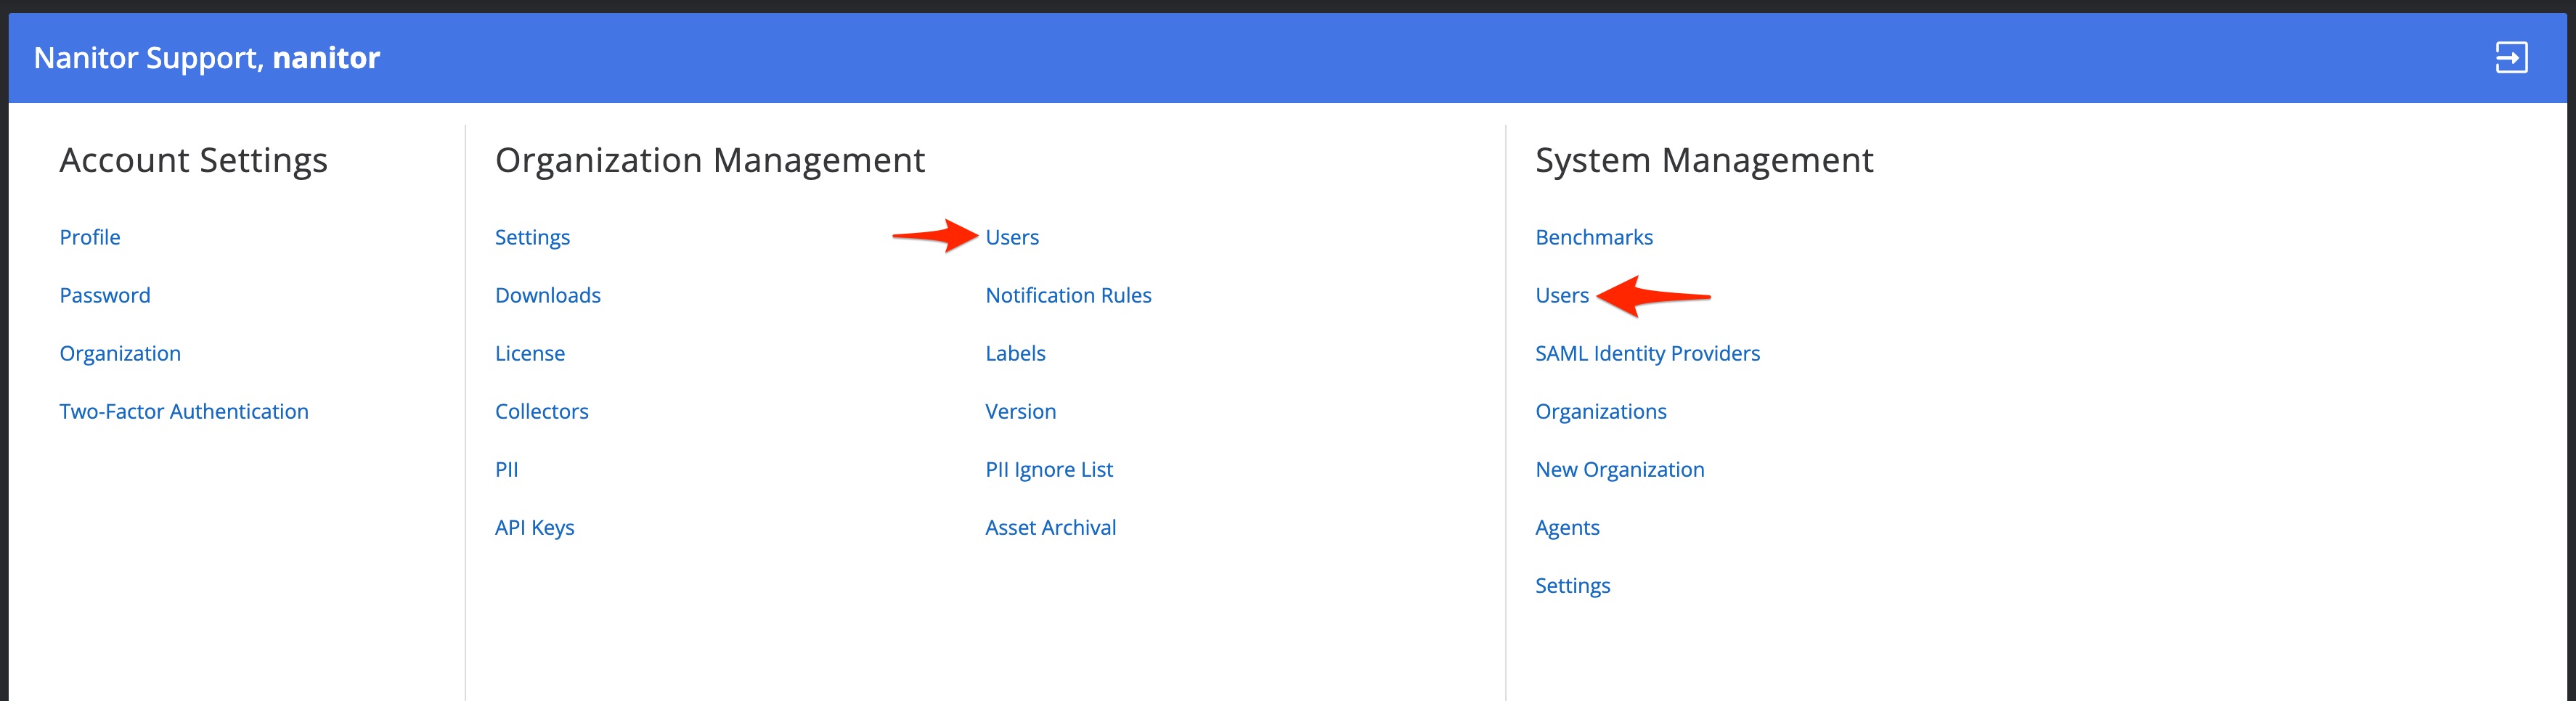Screen dimensions: 2576x701
Task: Open Notification Rules
Action: [1068, 295]
